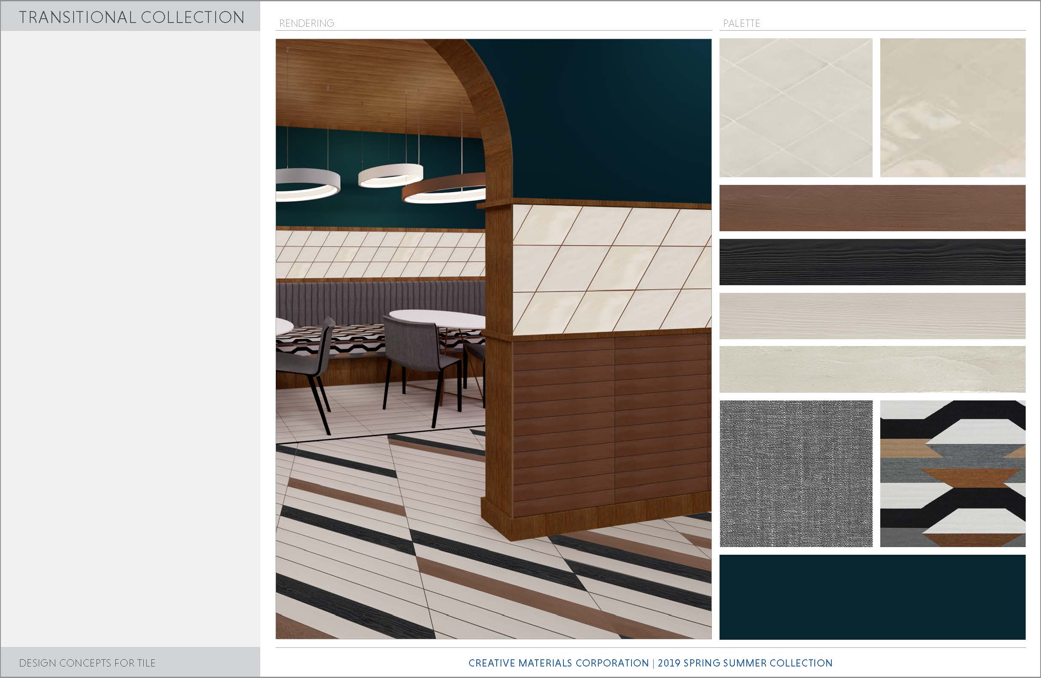Click 'CREATIVE MATERIALS CORPORATION' footer text
This screenshot has height=678, width=1041.
pyautogui.click(x=558, y=663)
